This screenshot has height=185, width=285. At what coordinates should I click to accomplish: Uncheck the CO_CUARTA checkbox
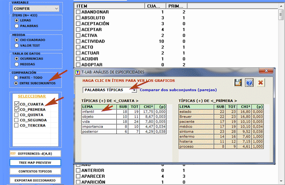click(x=17, y=104)
